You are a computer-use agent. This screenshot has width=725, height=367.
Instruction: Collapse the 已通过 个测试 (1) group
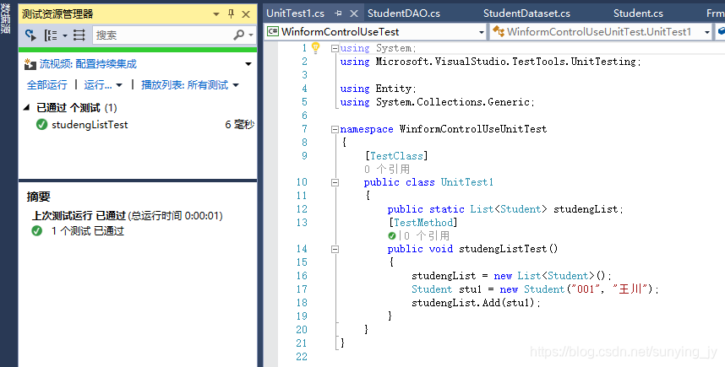[x=26, y=107]
